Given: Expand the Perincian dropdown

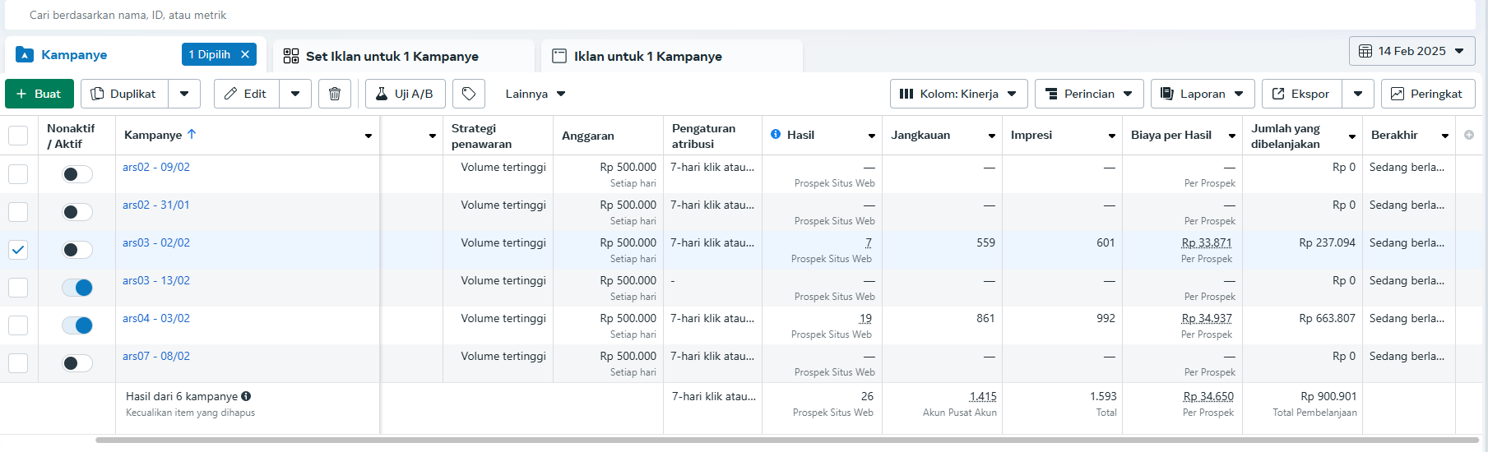Looking at the screenshot, I should point(1088,94).
